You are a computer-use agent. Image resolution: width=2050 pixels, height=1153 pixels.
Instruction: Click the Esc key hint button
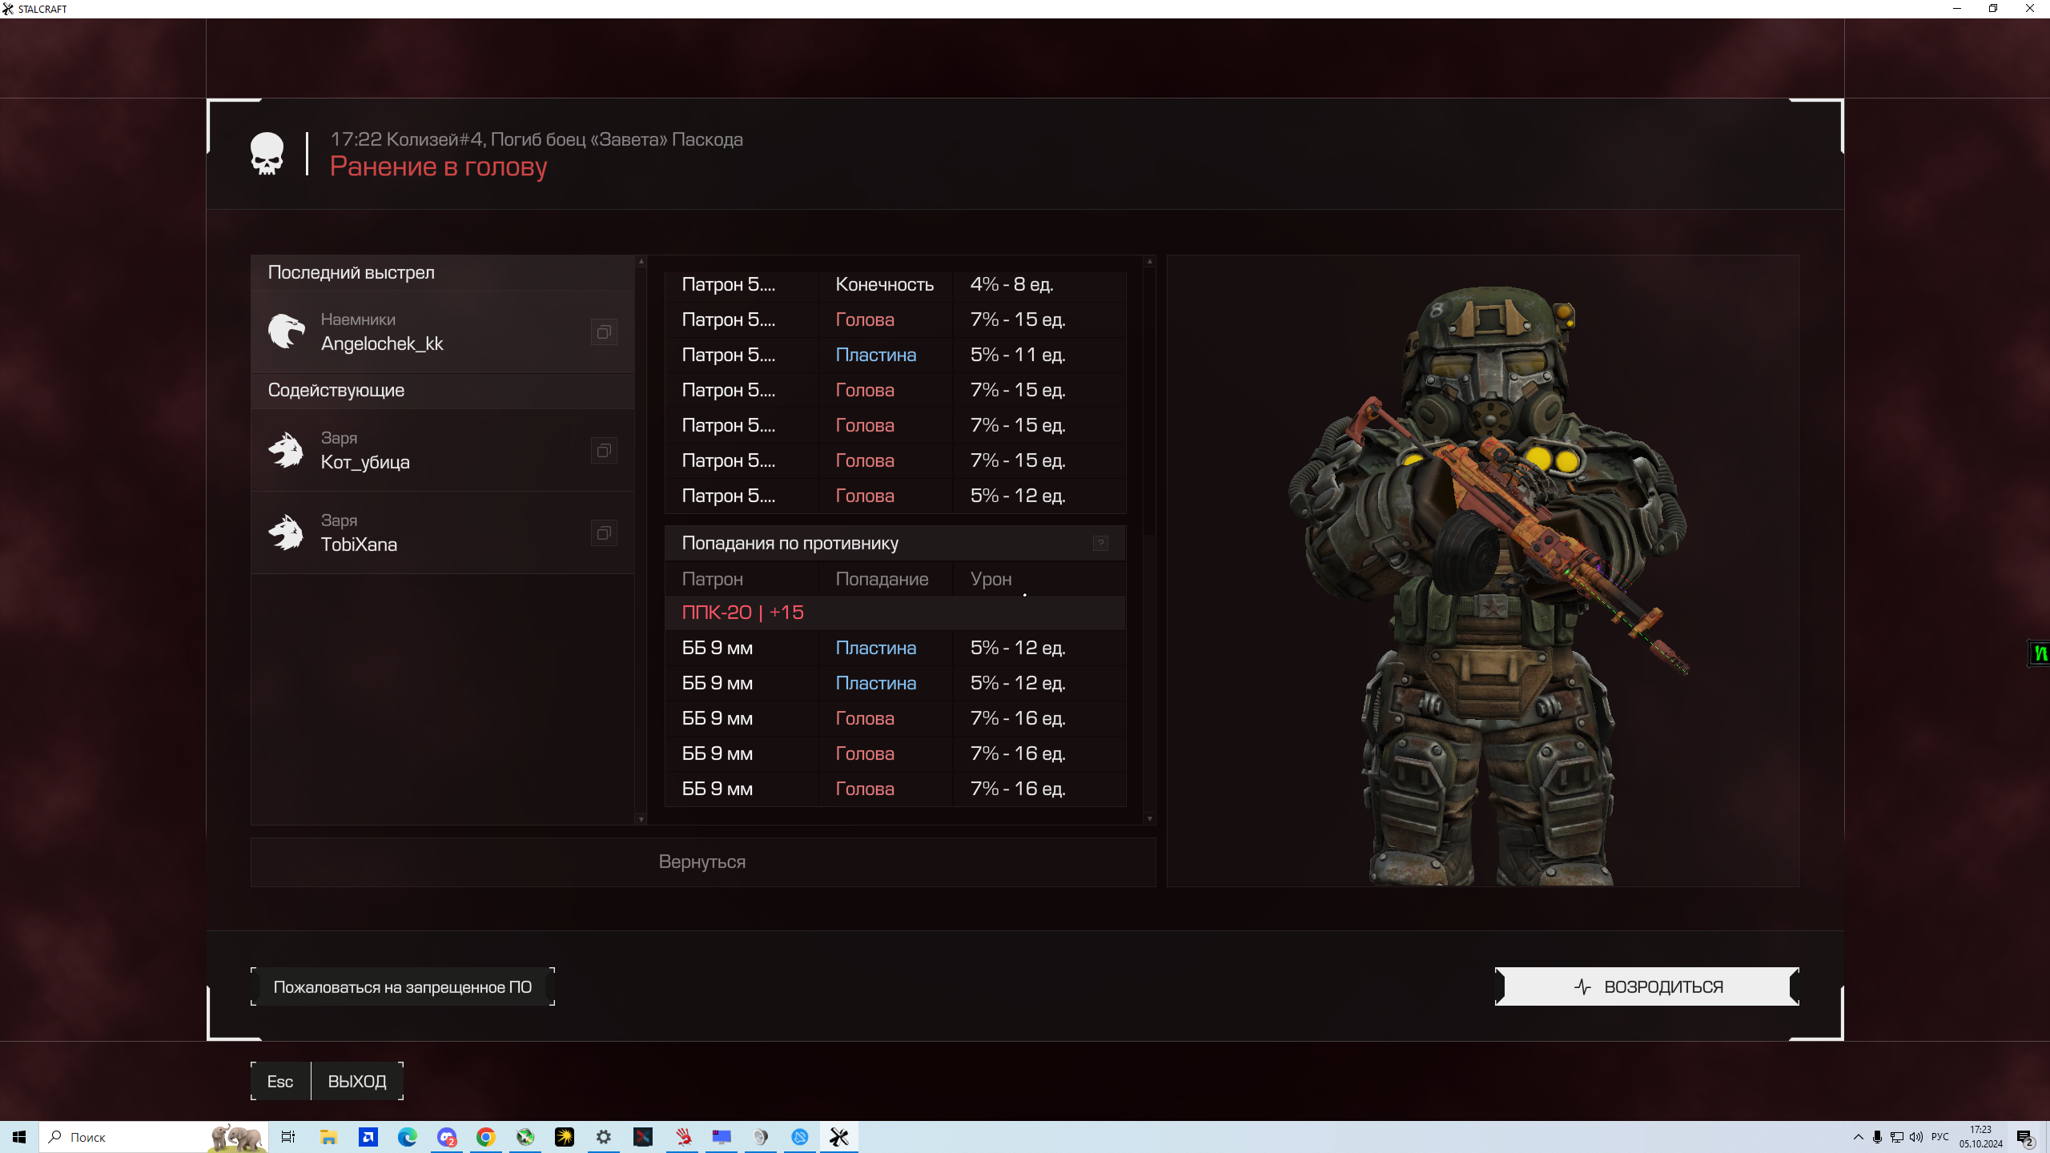280,1081
